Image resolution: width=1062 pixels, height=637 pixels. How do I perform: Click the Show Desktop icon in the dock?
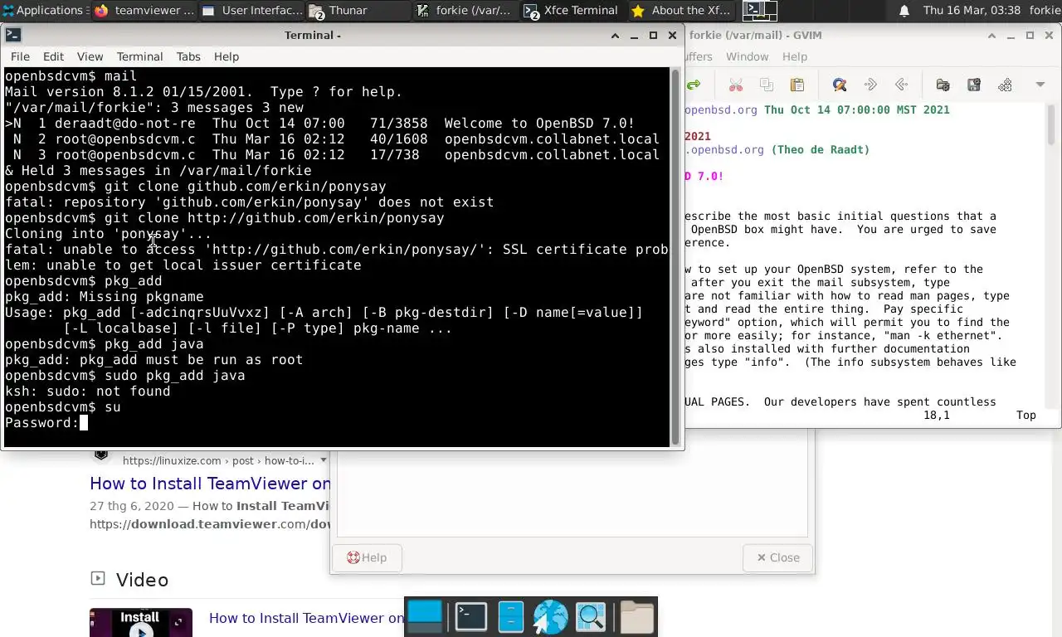pyautogui.click(x=426, y=617)
